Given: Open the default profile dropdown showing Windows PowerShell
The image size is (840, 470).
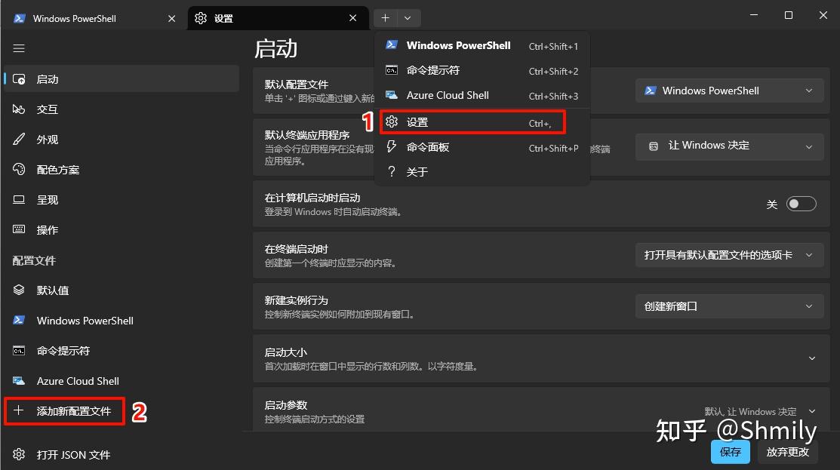Looking at the screenshot, I should point(729,90).
